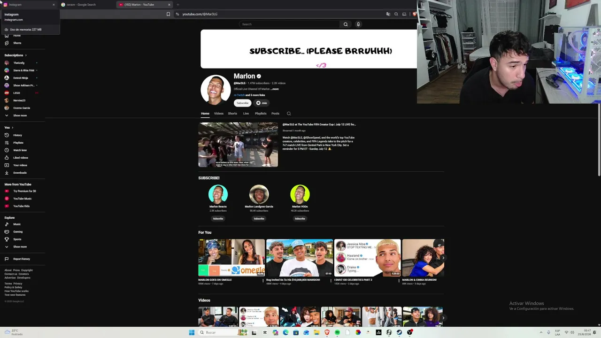The width and height of the screenshot is (601, 338).
Task: Select the channel Playlists tab
Action: pos(261,114)
